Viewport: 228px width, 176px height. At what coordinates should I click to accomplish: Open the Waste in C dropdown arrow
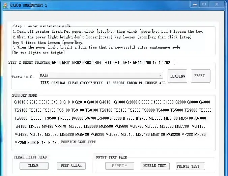(x=160, y=76)
